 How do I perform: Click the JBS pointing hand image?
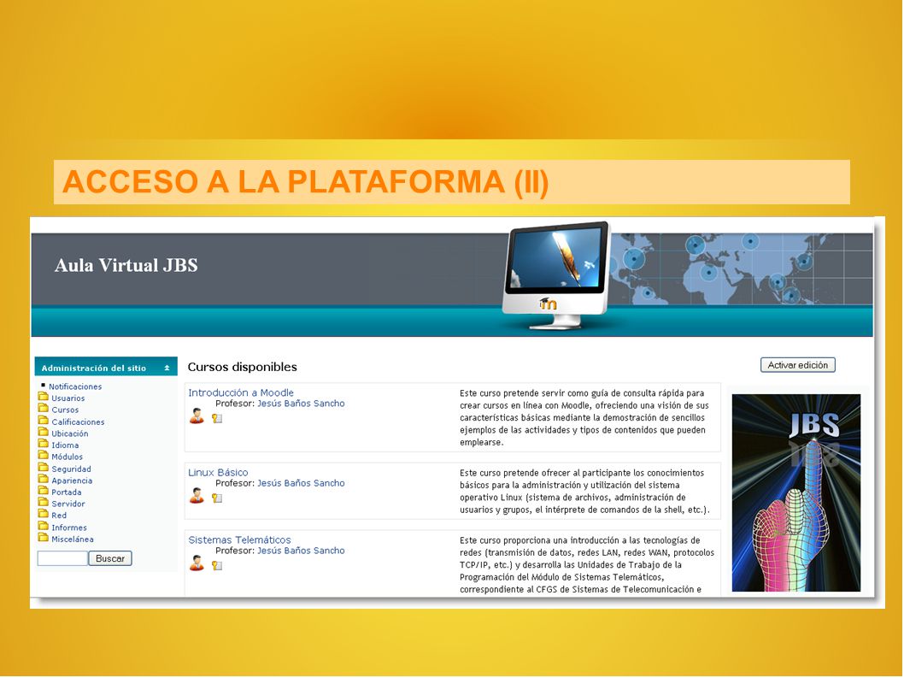(795, 492)
